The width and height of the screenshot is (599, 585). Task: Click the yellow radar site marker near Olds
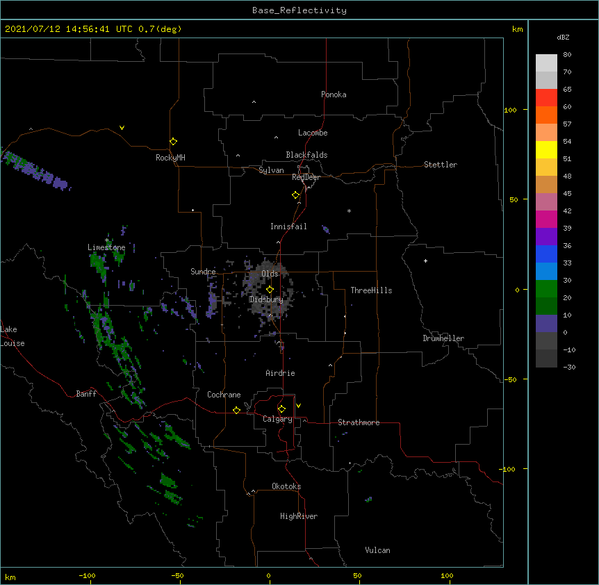pos(270,290)
